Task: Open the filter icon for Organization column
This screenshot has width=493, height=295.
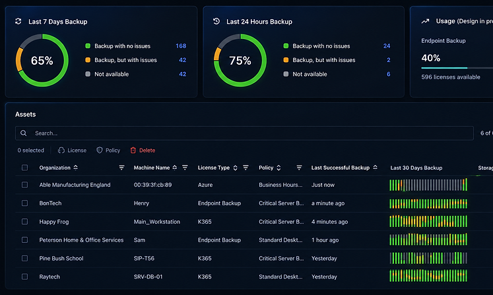Action: [x=121, y=168]
